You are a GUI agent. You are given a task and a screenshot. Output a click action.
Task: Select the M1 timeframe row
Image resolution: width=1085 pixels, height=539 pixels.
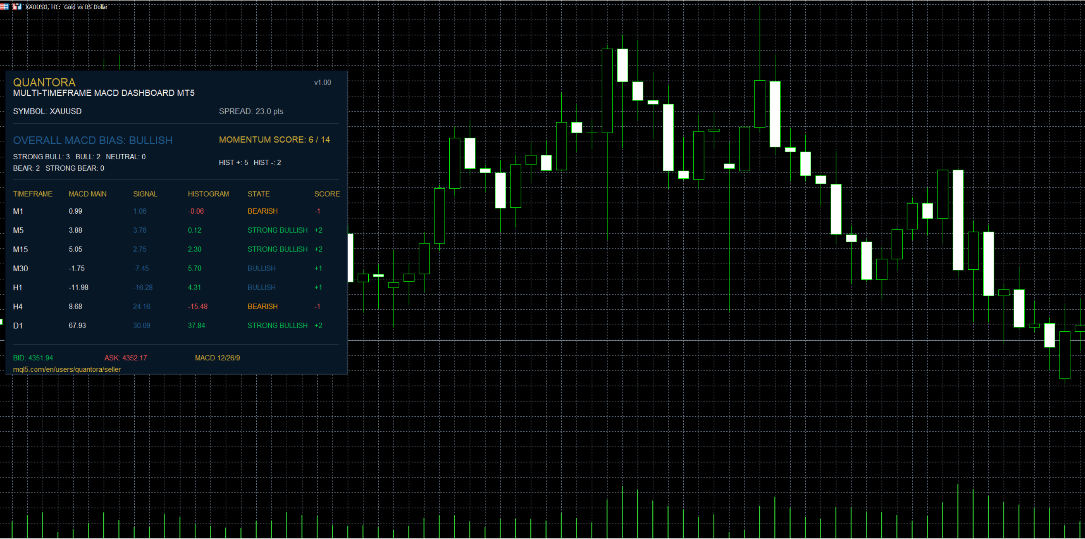click(x=176, y=211)
